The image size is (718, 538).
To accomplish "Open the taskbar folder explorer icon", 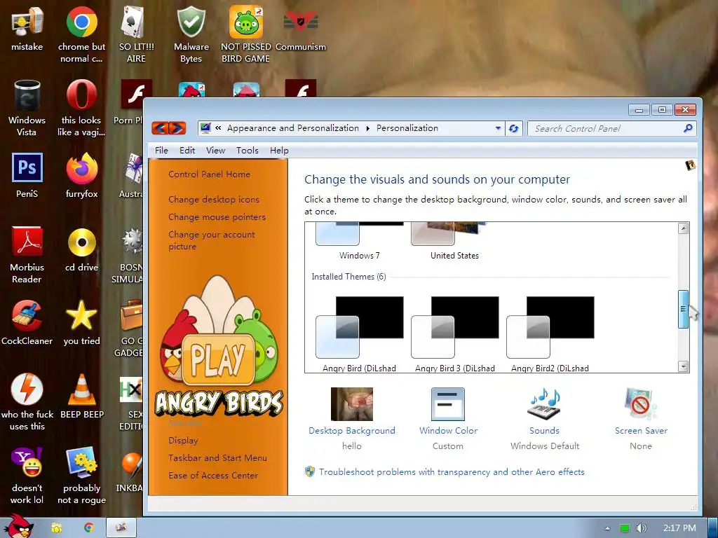I will coord(56,527).
